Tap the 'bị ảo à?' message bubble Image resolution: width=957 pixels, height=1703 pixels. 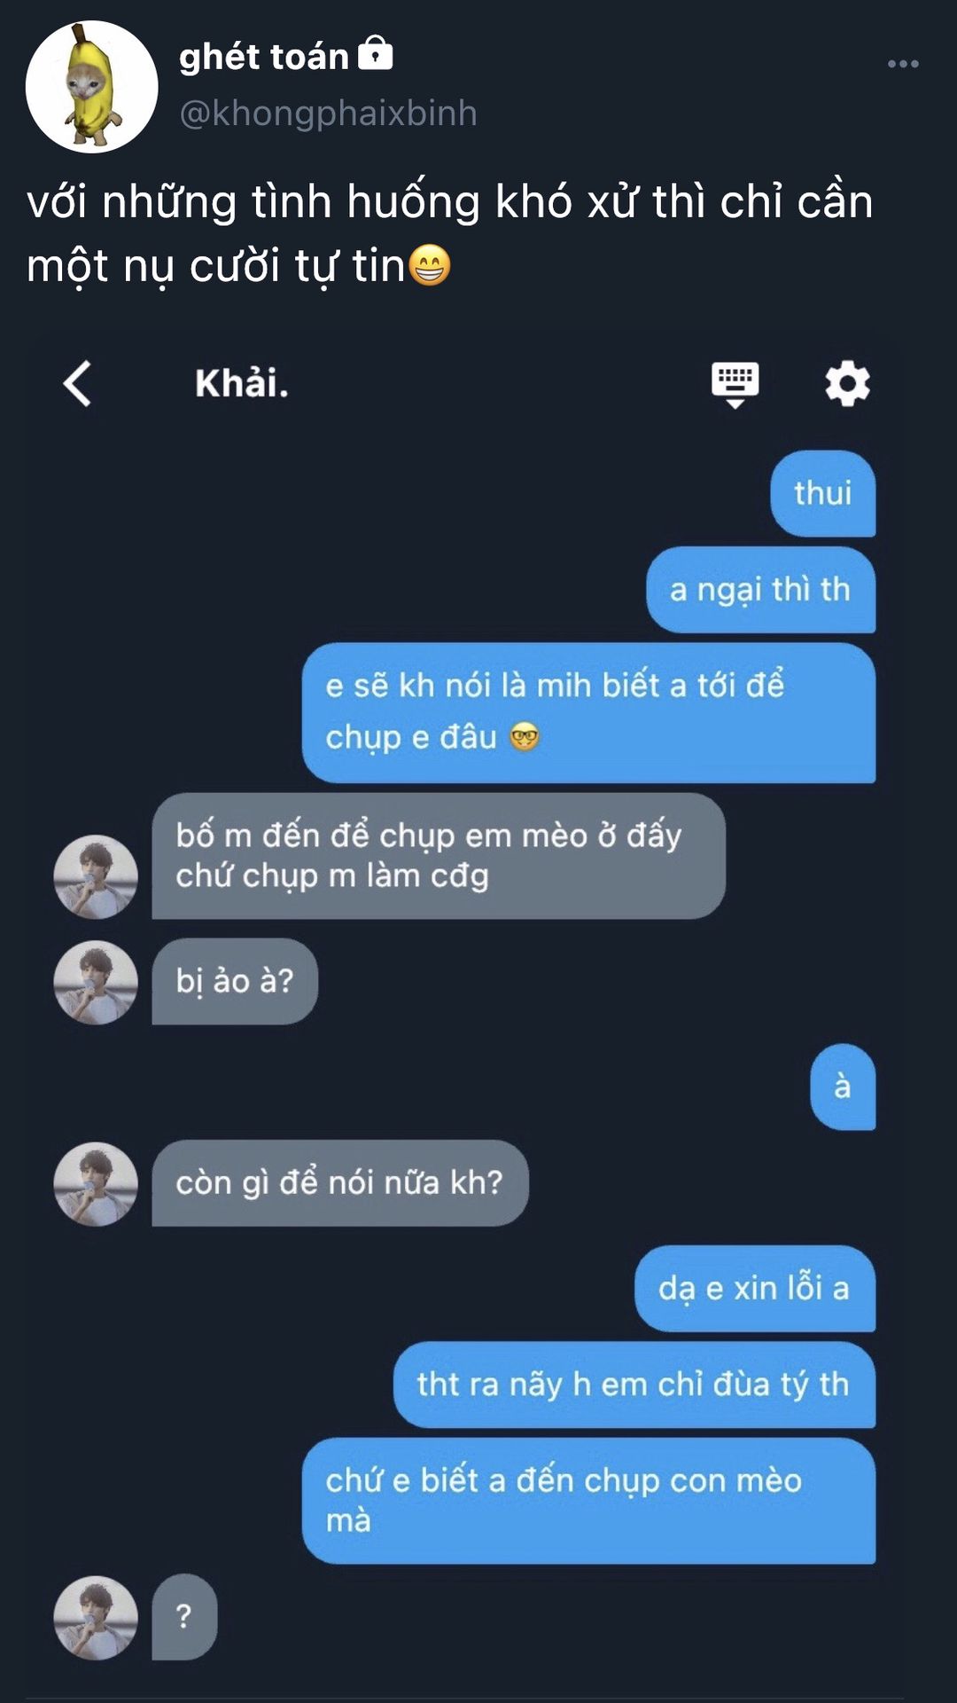pyautogui.click(x=235, y=982)
